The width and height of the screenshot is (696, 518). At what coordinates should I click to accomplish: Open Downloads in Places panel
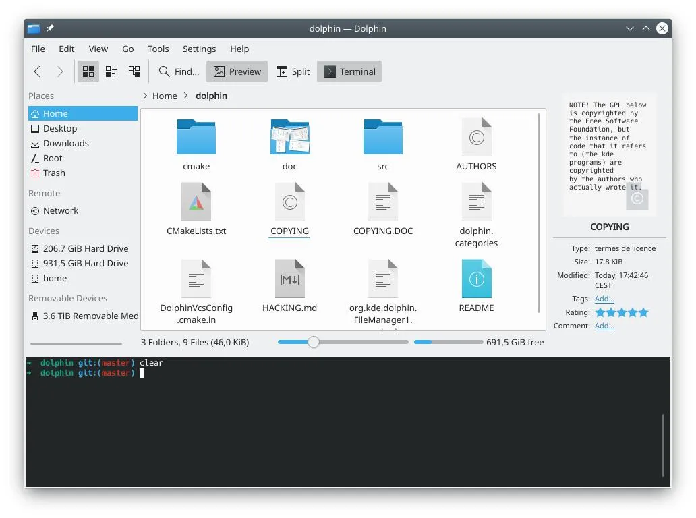tap(83, 143)
